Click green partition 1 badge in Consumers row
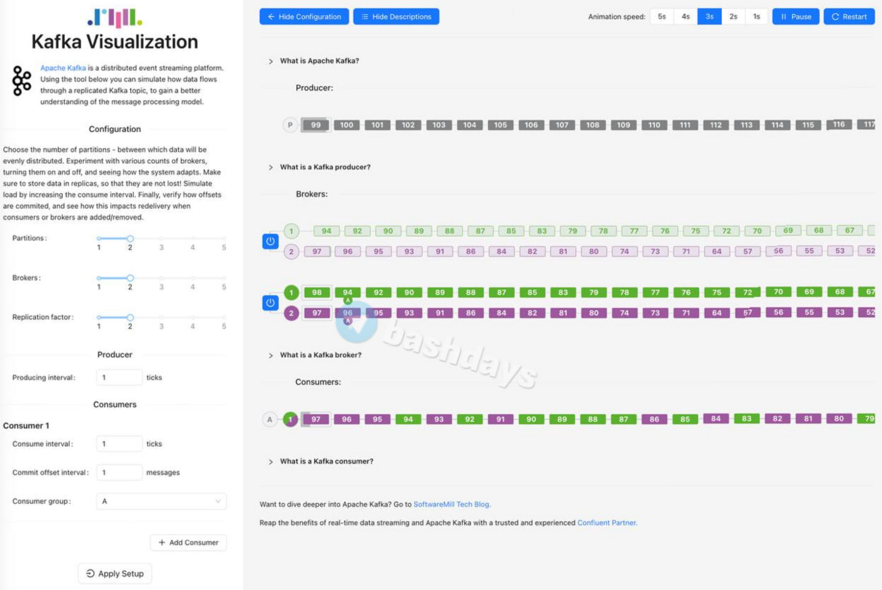 [x=290, y=419]
